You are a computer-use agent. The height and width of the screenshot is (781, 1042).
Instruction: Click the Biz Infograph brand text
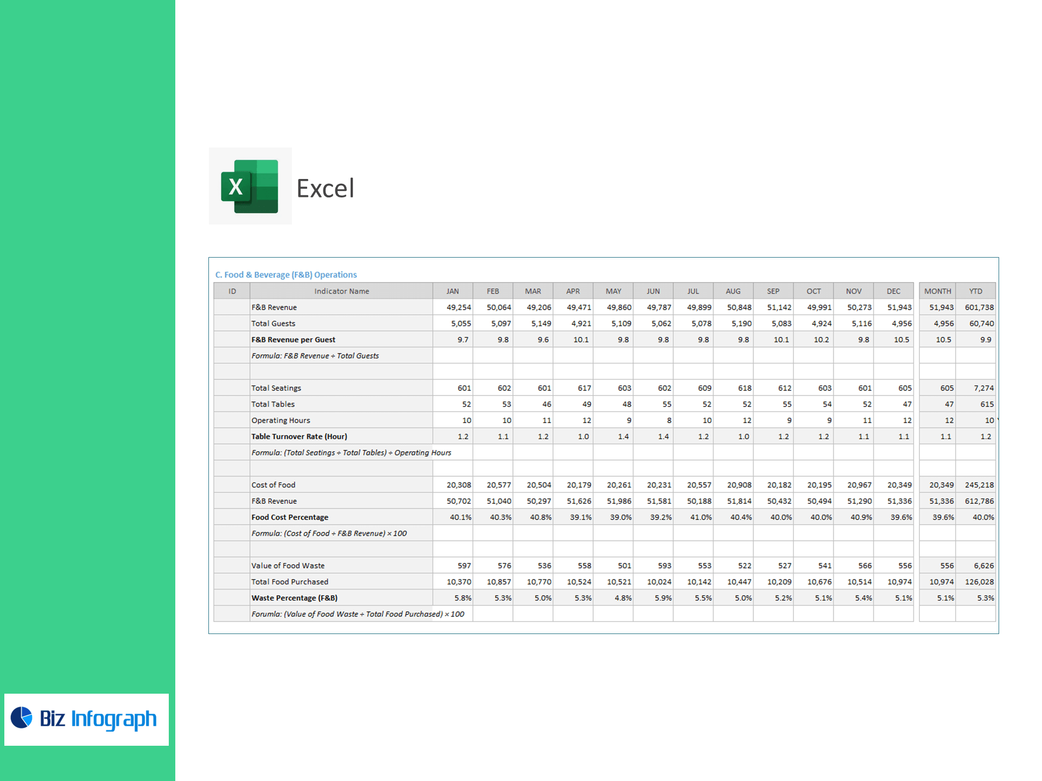point(98,719)
